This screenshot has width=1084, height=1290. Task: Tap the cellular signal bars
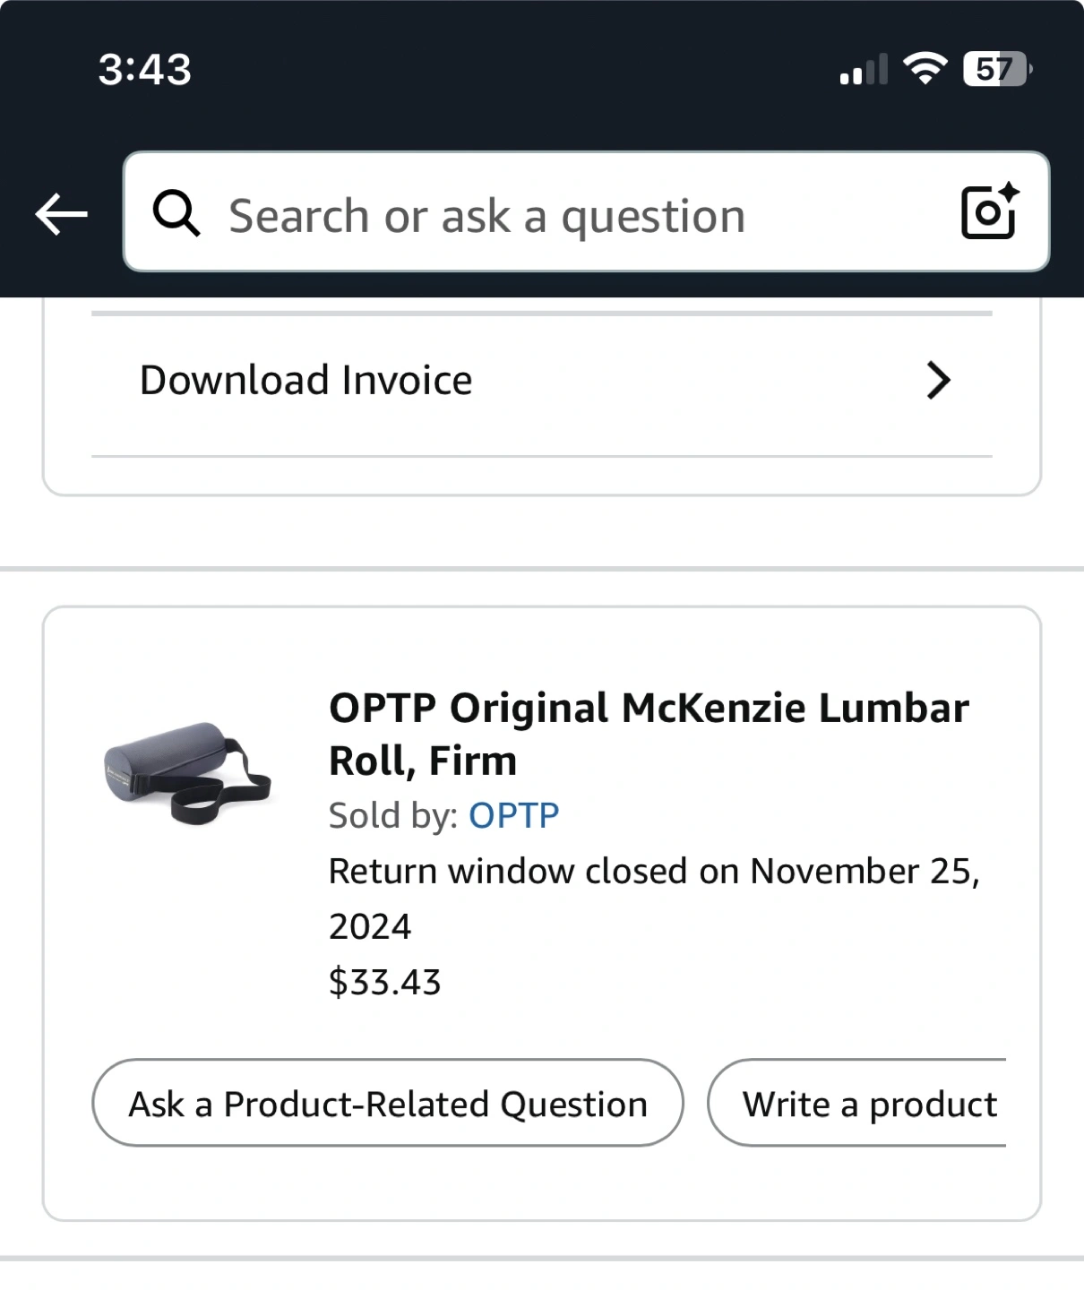864,70
